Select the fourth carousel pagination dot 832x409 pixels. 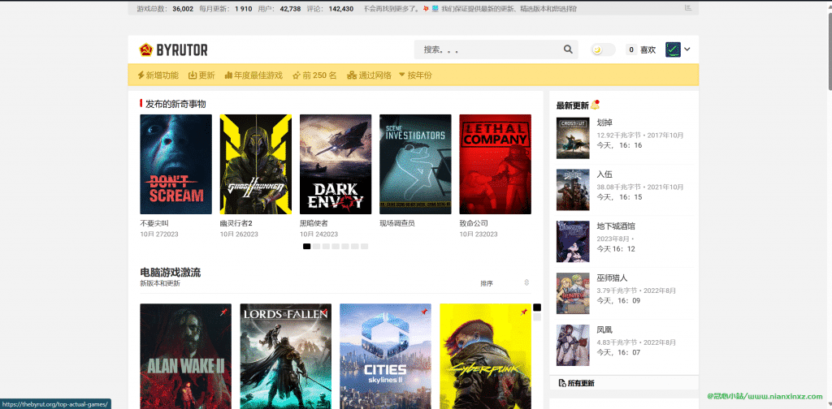tap(336, 247)
